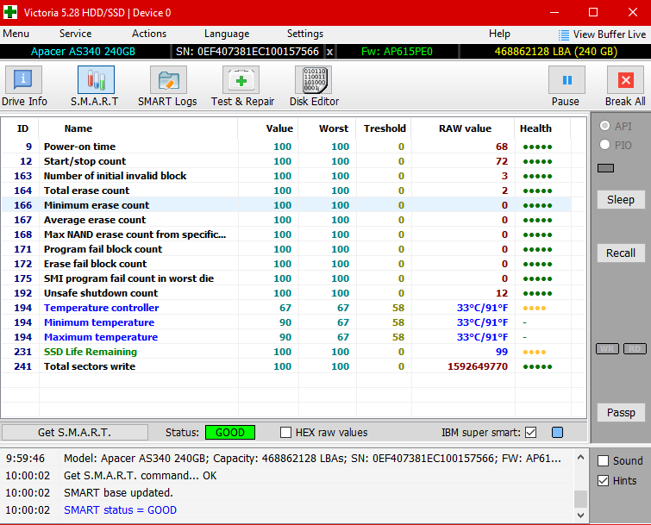Click the Victoria green cross app icon
Viewport: 651px width, 525px height.
10,12
